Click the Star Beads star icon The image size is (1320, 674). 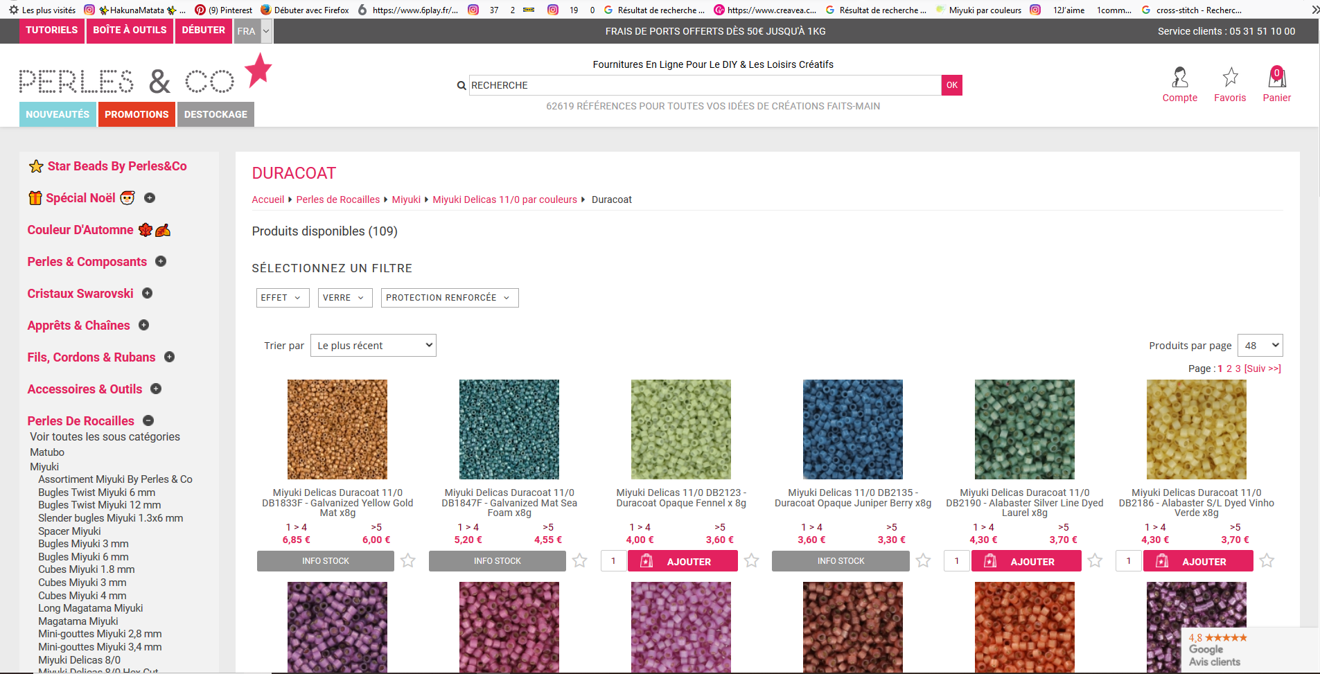[36, 166]
